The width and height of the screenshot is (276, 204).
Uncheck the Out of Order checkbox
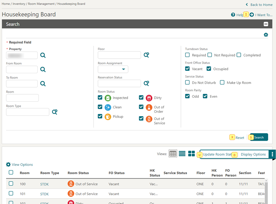141,107
